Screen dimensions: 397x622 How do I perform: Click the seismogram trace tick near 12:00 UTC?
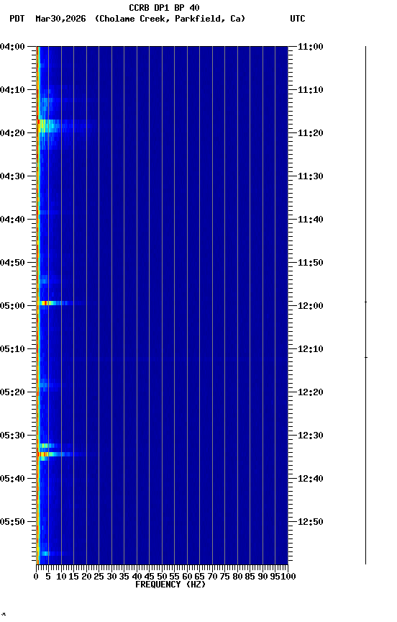[365, 302]
